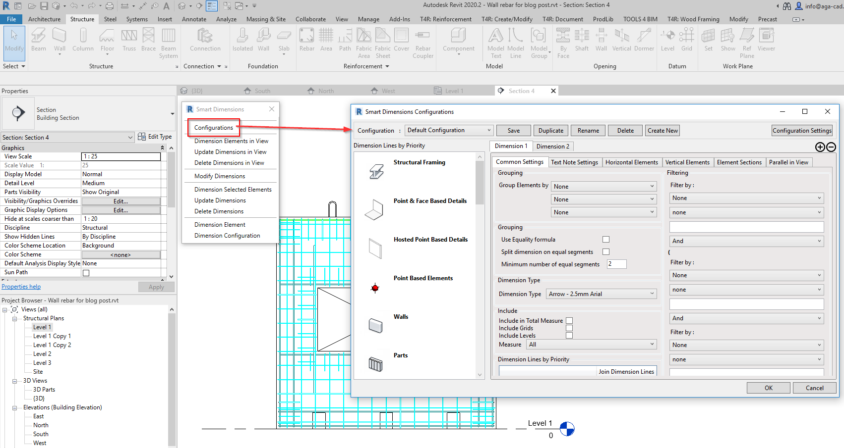Select the Model Line tool
Image resolution: width=844 pixels, height=448 pixels.
516,43
